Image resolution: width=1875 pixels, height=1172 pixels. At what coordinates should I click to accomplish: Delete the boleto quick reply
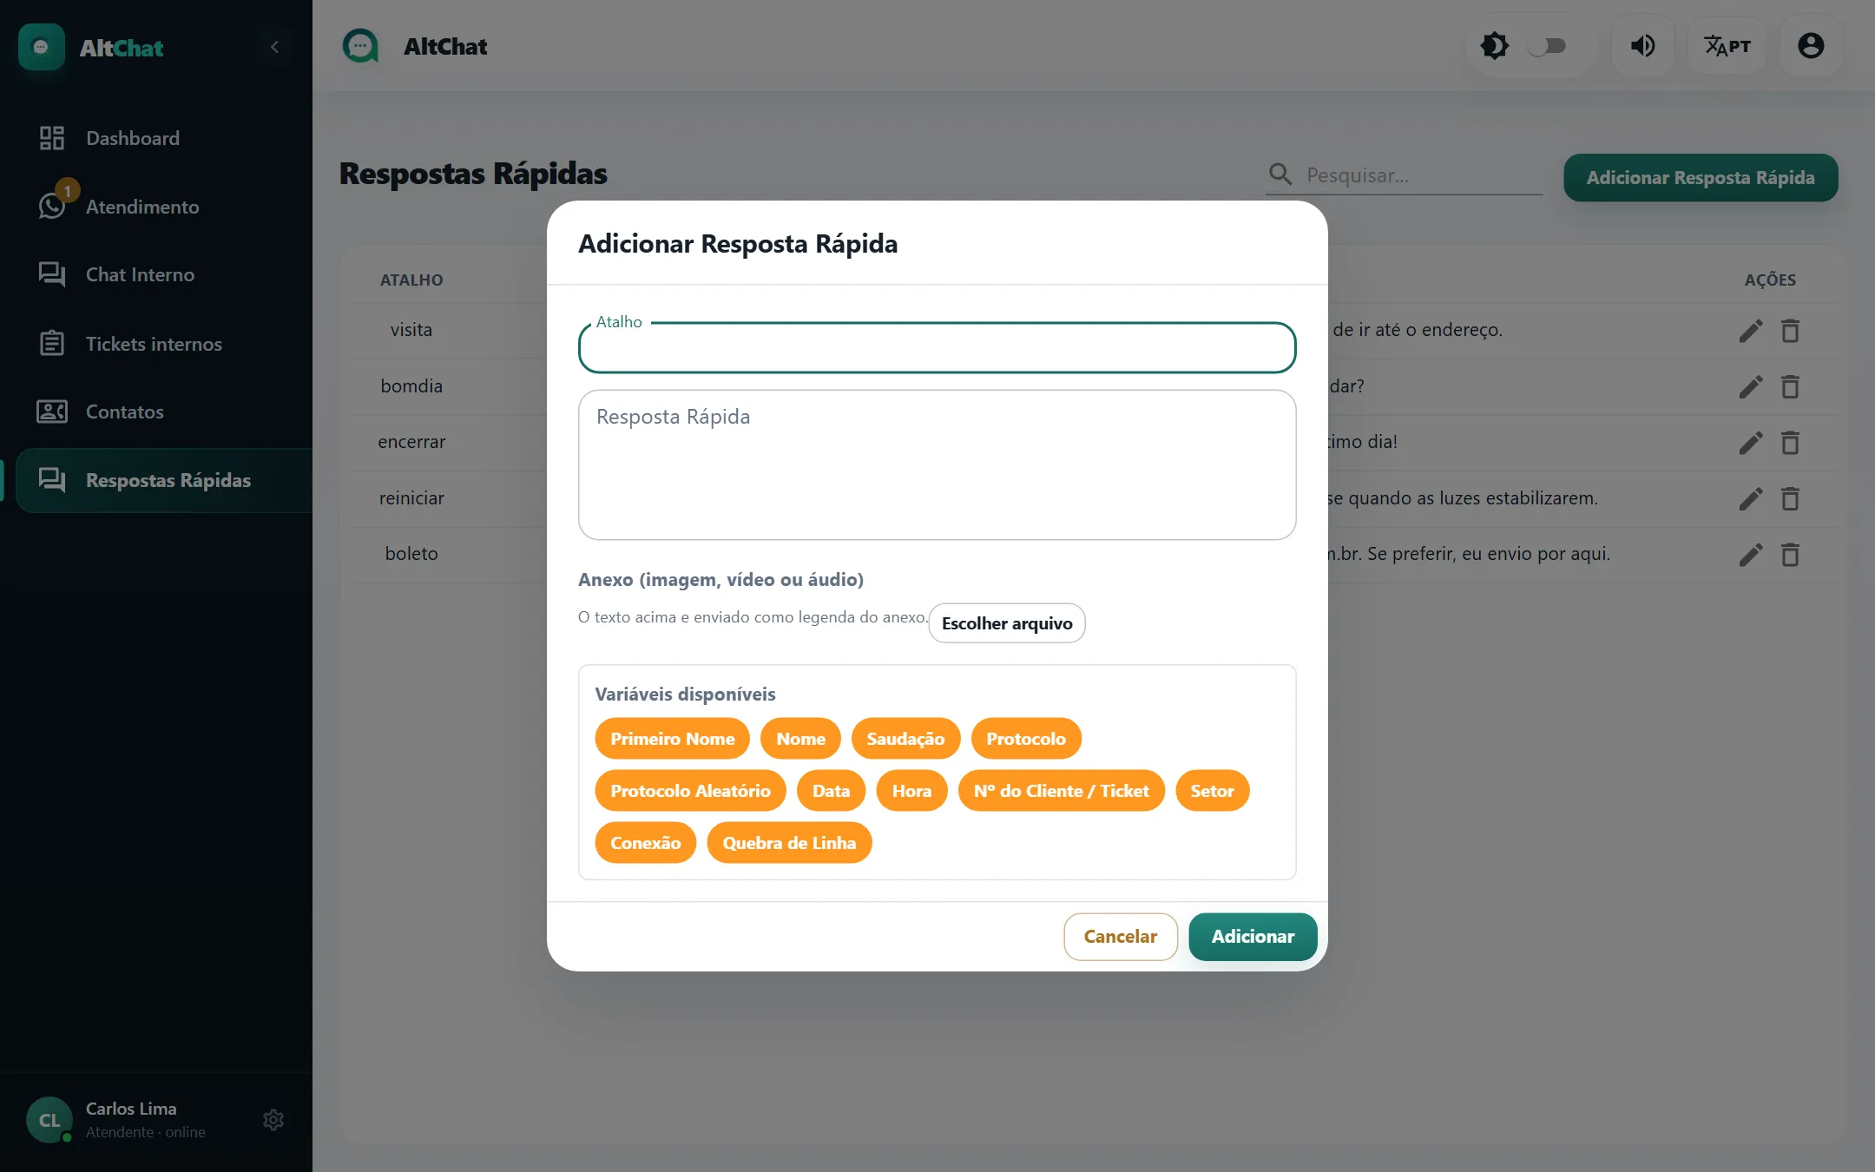pyautogui.click(x=1790, y=555)
